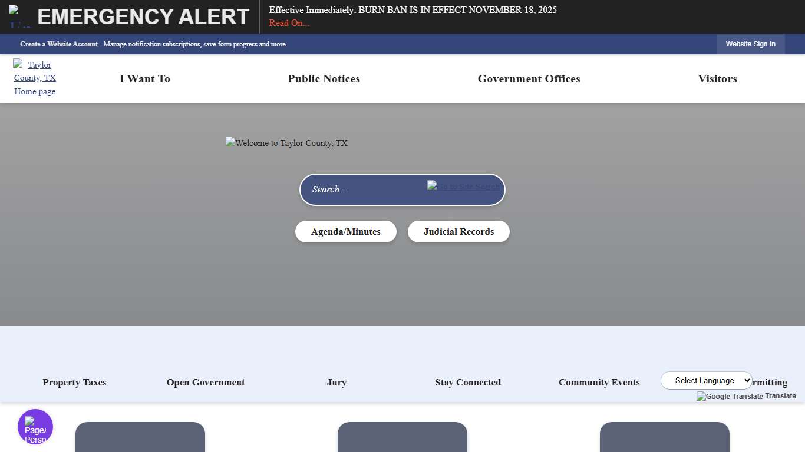The width and height of the screenshot is (805, 452).
Task: Open Read On for the burn ban alert
Action: coord(289,23)
